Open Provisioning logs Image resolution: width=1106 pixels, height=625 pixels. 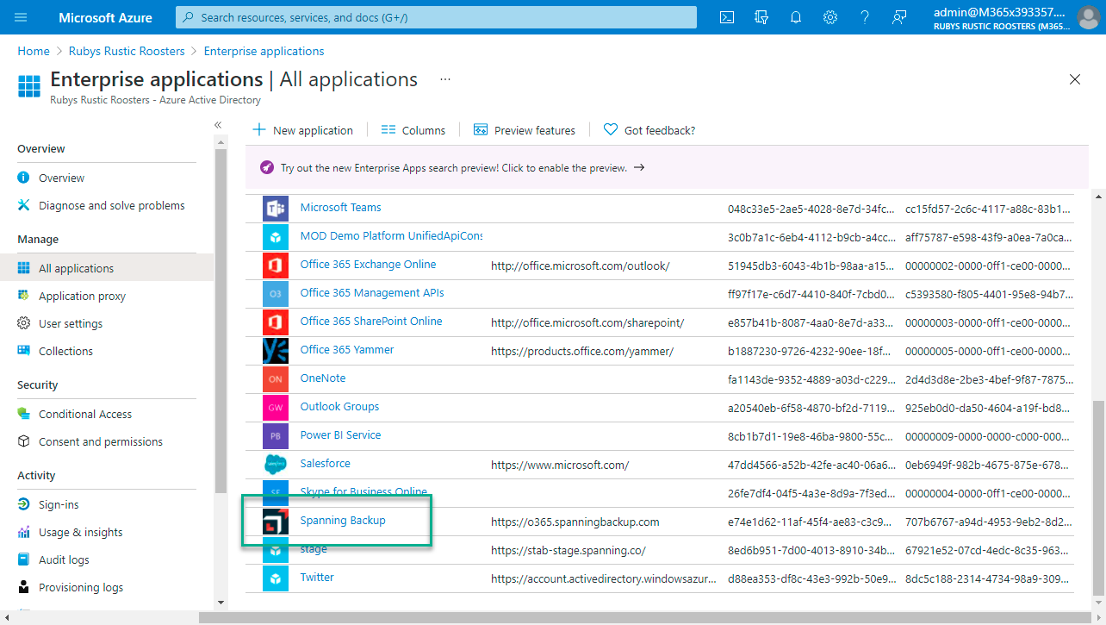(x=81, y=587)
